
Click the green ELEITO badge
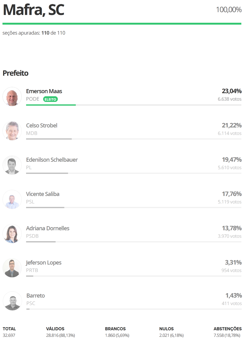(50, 99)
